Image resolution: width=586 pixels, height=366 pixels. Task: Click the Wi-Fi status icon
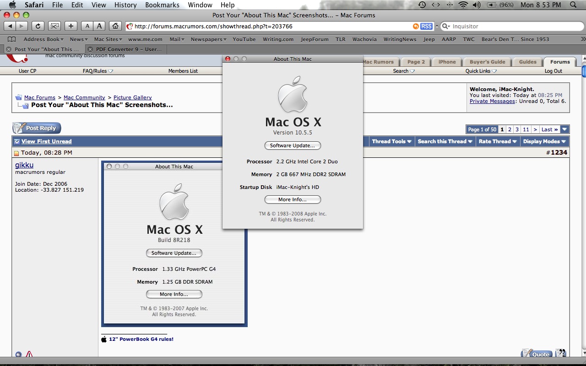click(x=463, y=5)
